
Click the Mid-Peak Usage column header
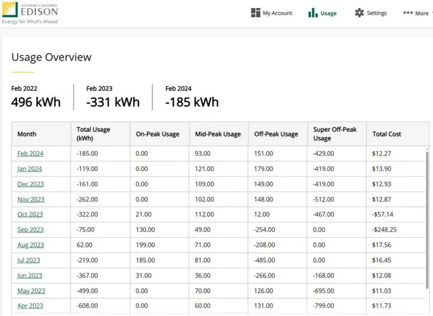pos(219,134)
